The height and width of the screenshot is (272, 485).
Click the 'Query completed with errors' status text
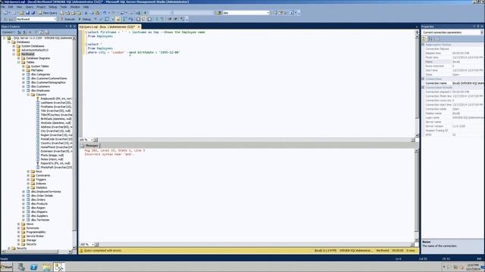[103, 250]
